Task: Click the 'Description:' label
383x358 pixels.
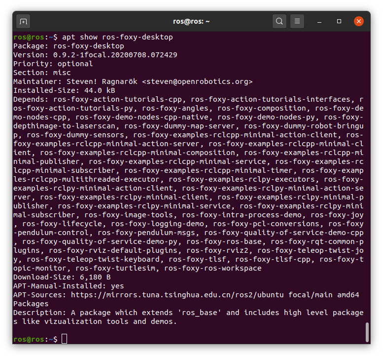Action: (40, 313)
